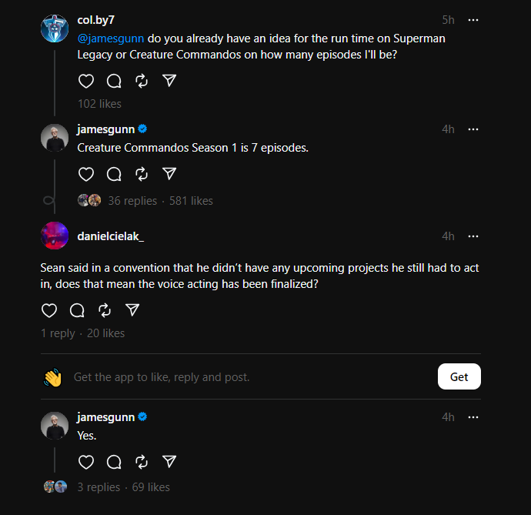
Task: Like col.by7's post with the heart icon
Action: pos(86,81)
